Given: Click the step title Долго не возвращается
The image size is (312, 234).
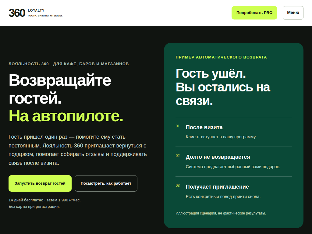Looking at the screenshot, I should (x=218, y=157).
